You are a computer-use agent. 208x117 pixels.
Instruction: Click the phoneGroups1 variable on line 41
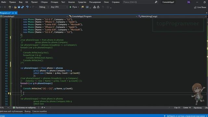tap(31, 68)
